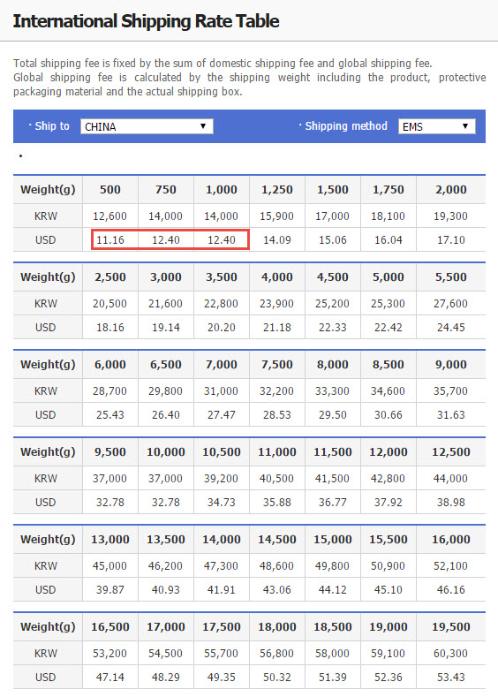Click the 16,500 weight column header
498x697 pixels.
point(110,627)
